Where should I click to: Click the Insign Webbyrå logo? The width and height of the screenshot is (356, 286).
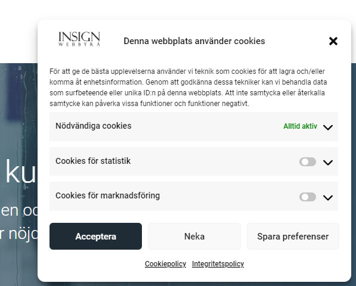(79, 39)
